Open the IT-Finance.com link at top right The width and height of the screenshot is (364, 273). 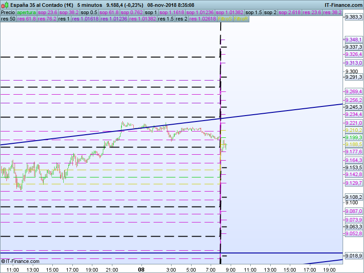[x=343, y=5]
